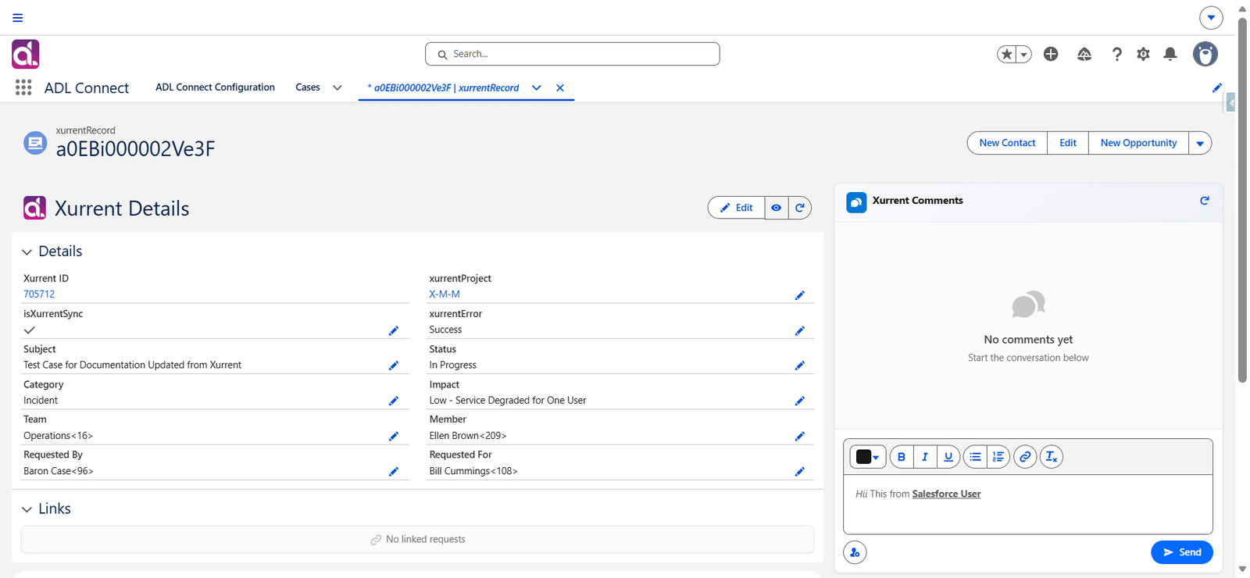Click into the comment text area
1250x578 pixels.
click(1028, 505)
